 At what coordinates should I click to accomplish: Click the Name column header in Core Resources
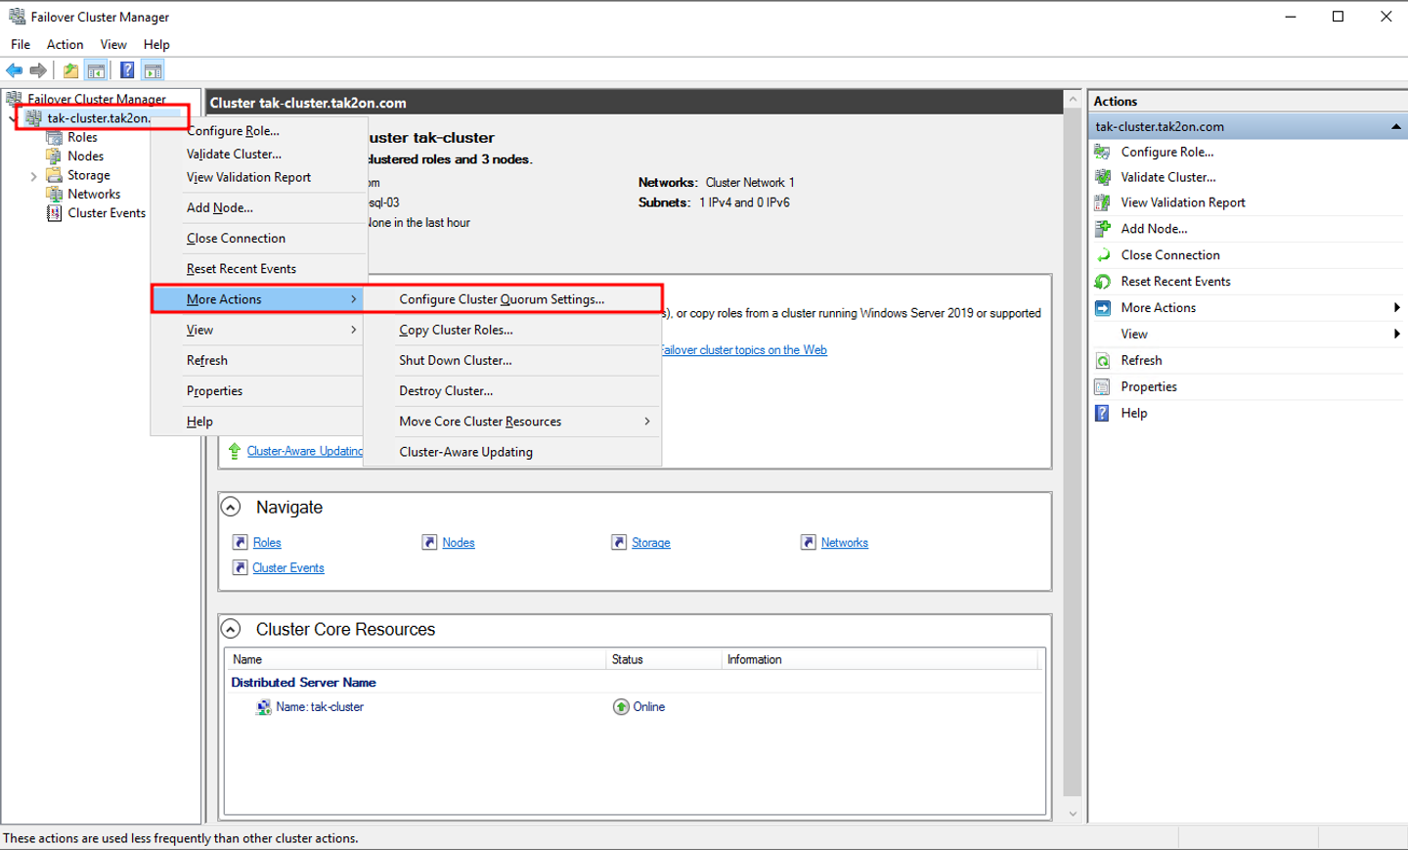tap(416, 659)
